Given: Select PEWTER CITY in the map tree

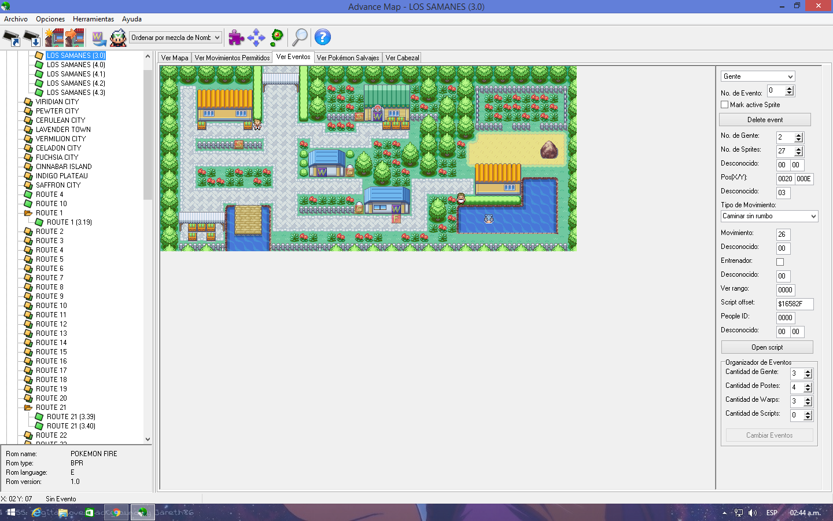Looking at the screenshot, I should click(57, 111).
